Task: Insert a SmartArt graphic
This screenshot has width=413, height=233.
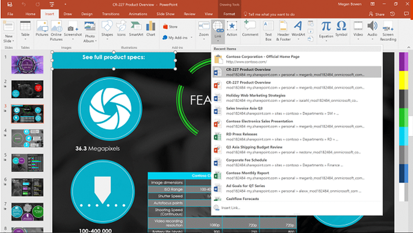Action: pos(136,29)
